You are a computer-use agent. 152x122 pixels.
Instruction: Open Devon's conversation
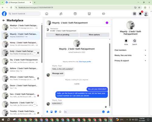click(21, 87)
